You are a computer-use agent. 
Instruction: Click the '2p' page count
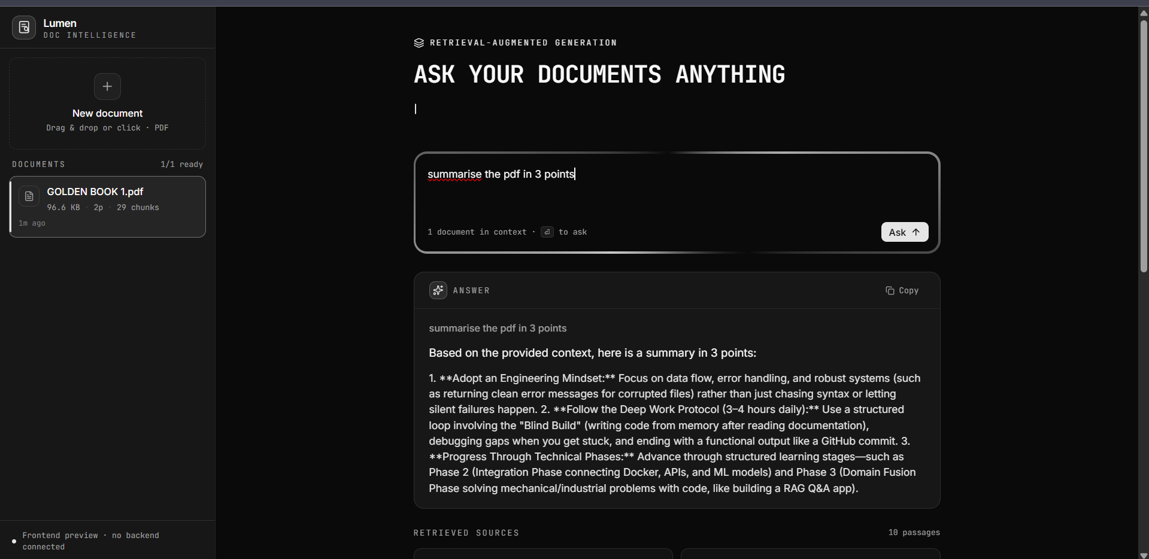(x=98, y=208)
